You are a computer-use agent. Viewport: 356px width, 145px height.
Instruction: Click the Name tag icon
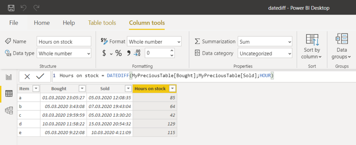click(x=8, y=41)
